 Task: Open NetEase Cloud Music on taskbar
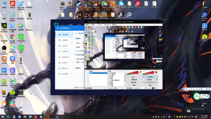[36, 117]
